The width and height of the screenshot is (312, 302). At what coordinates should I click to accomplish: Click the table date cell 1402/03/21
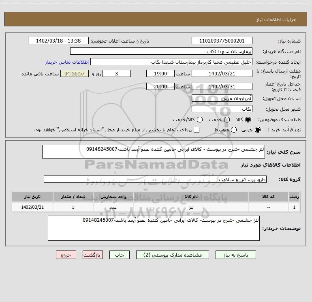[x=32, y=207]
